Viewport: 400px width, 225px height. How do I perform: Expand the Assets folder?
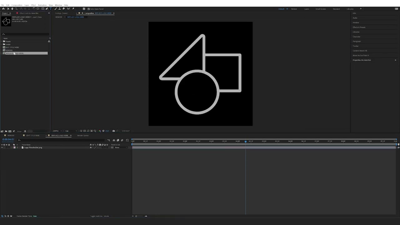[x=2, y=41]
